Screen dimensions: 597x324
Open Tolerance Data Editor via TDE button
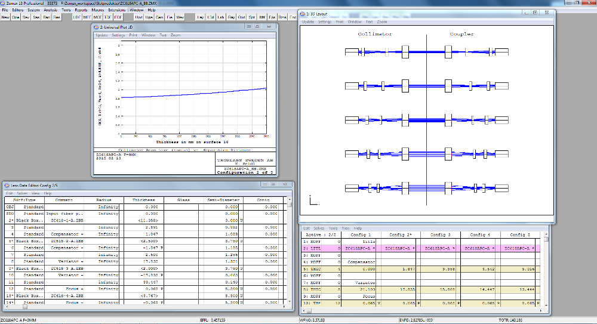coord(107,17)
